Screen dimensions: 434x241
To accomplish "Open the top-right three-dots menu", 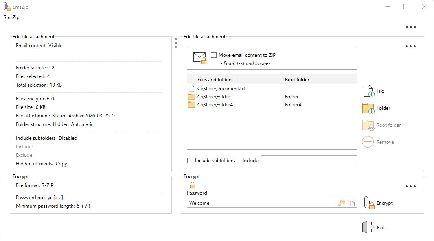I will coord(411,27).
